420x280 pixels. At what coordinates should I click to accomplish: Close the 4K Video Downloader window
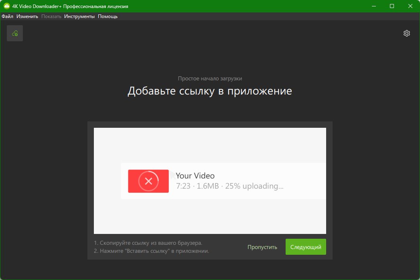[410, 6]
